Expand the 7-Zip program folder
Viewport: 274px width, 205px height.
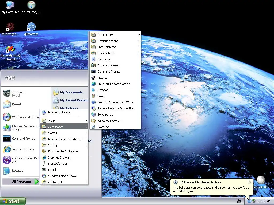[64, 121]
